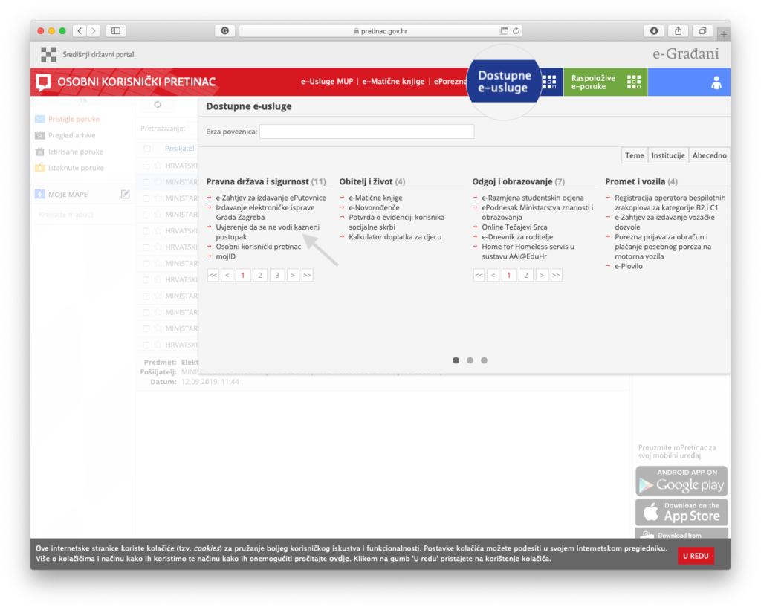761x610 pixels.
Task: Jump to last page of Odgoj i obrazovanje
Action: pos(557,275)
